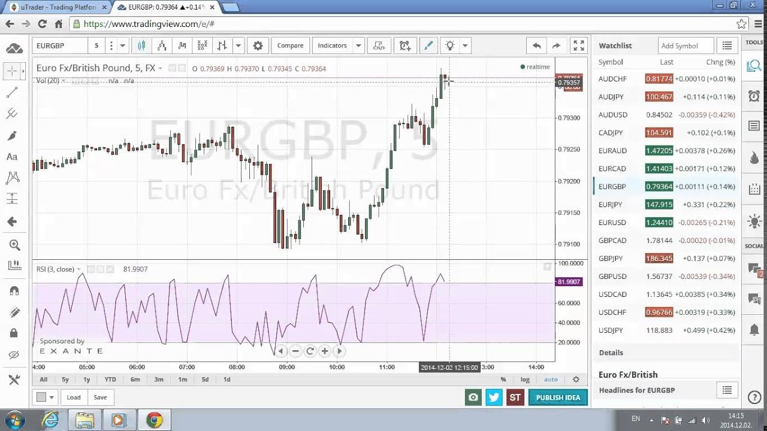Click the Compare button
Viewport: 767px width, 431px height.
pyautogui.click(x=290, y=45)
